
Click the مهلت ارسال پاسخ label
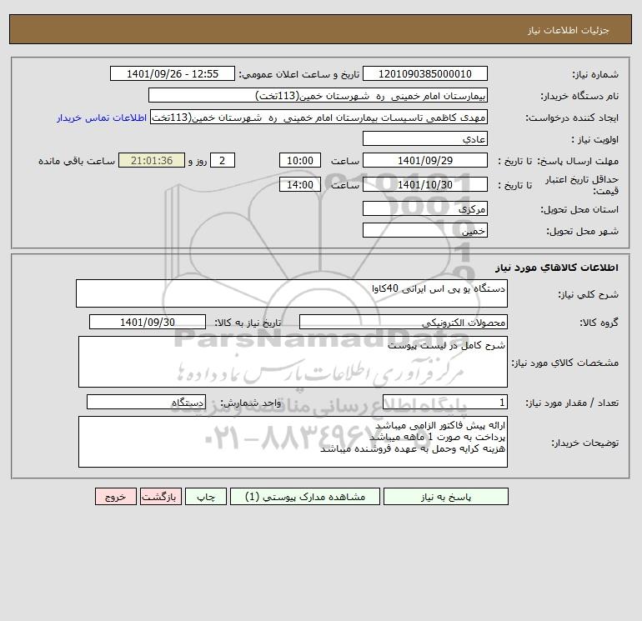(x=578, y=161)
